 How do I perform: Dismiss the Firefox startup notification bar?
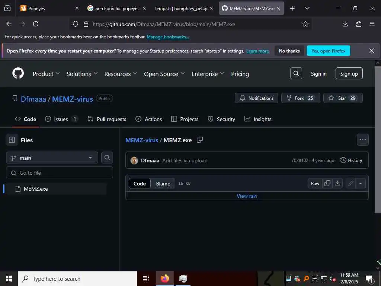click(x=372, y=51)
